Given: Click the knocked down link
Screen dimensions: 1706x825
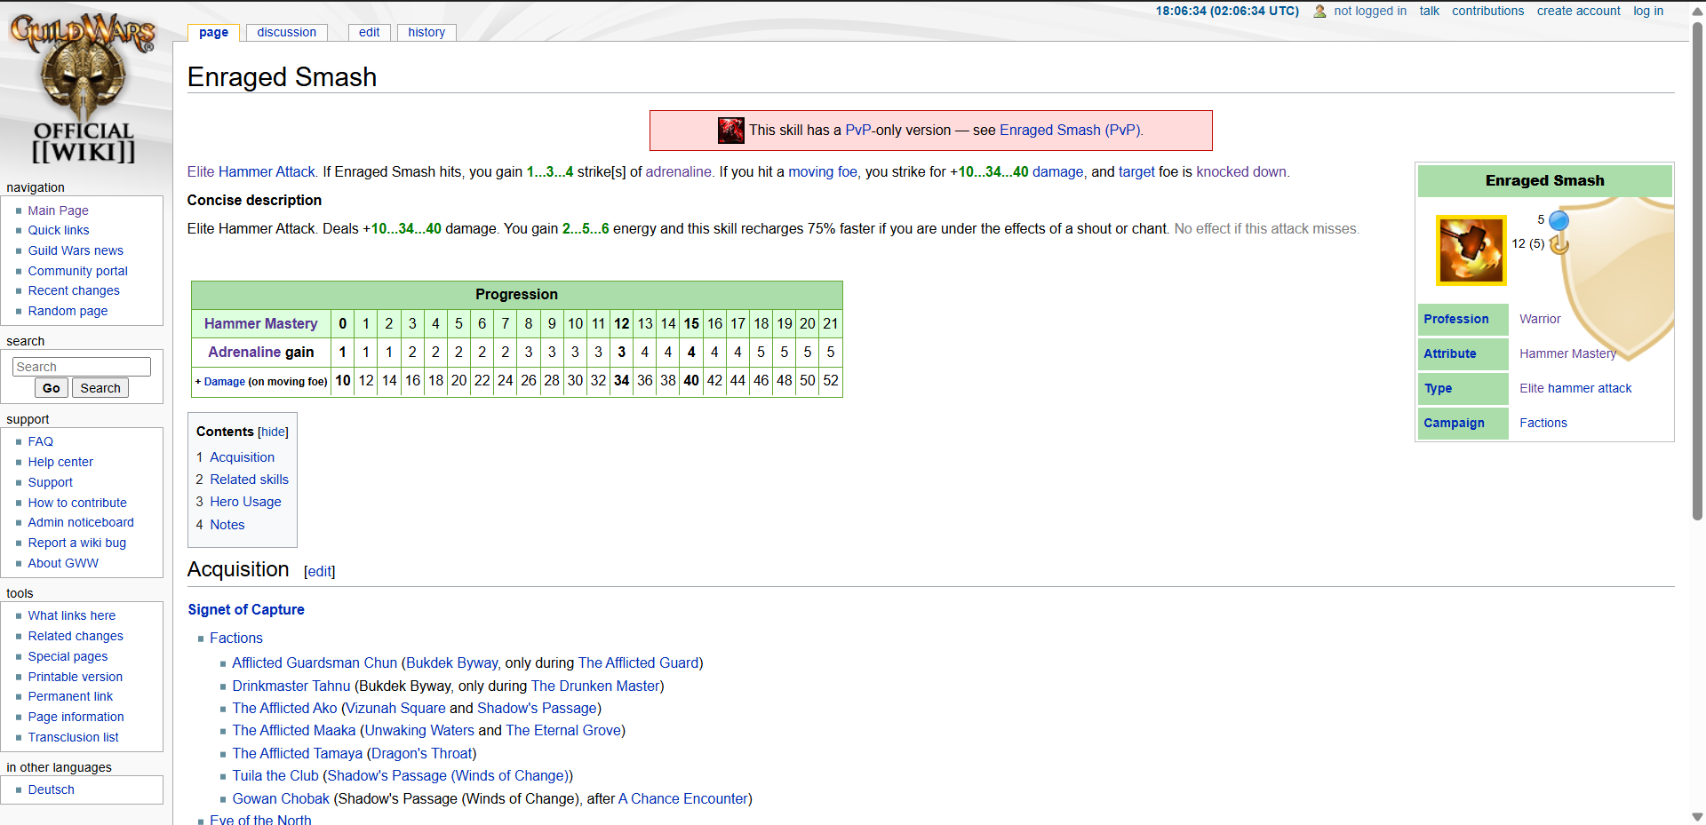Looking at the screenshot, I should [x=1241, y=171].
